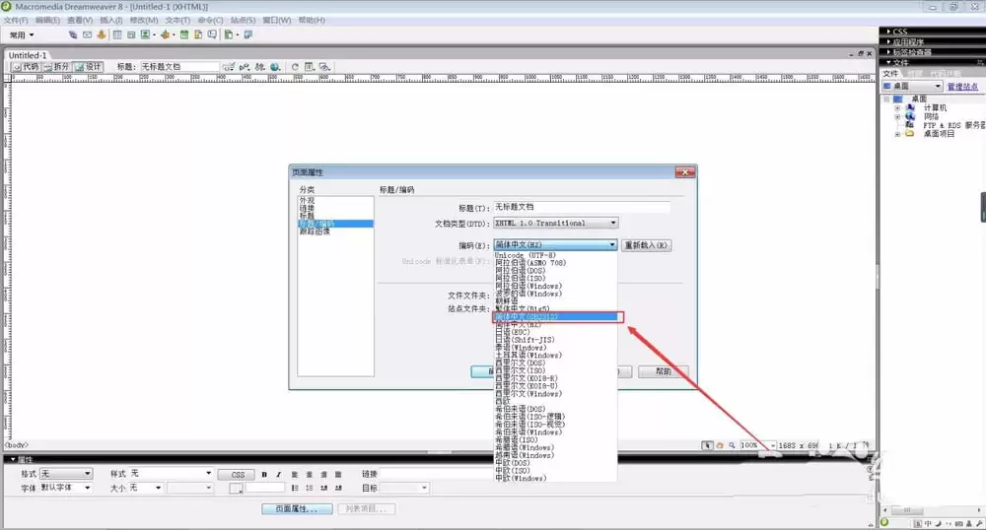
Task: Click the 标题 text field in dialog
Action: click(581, 208)
